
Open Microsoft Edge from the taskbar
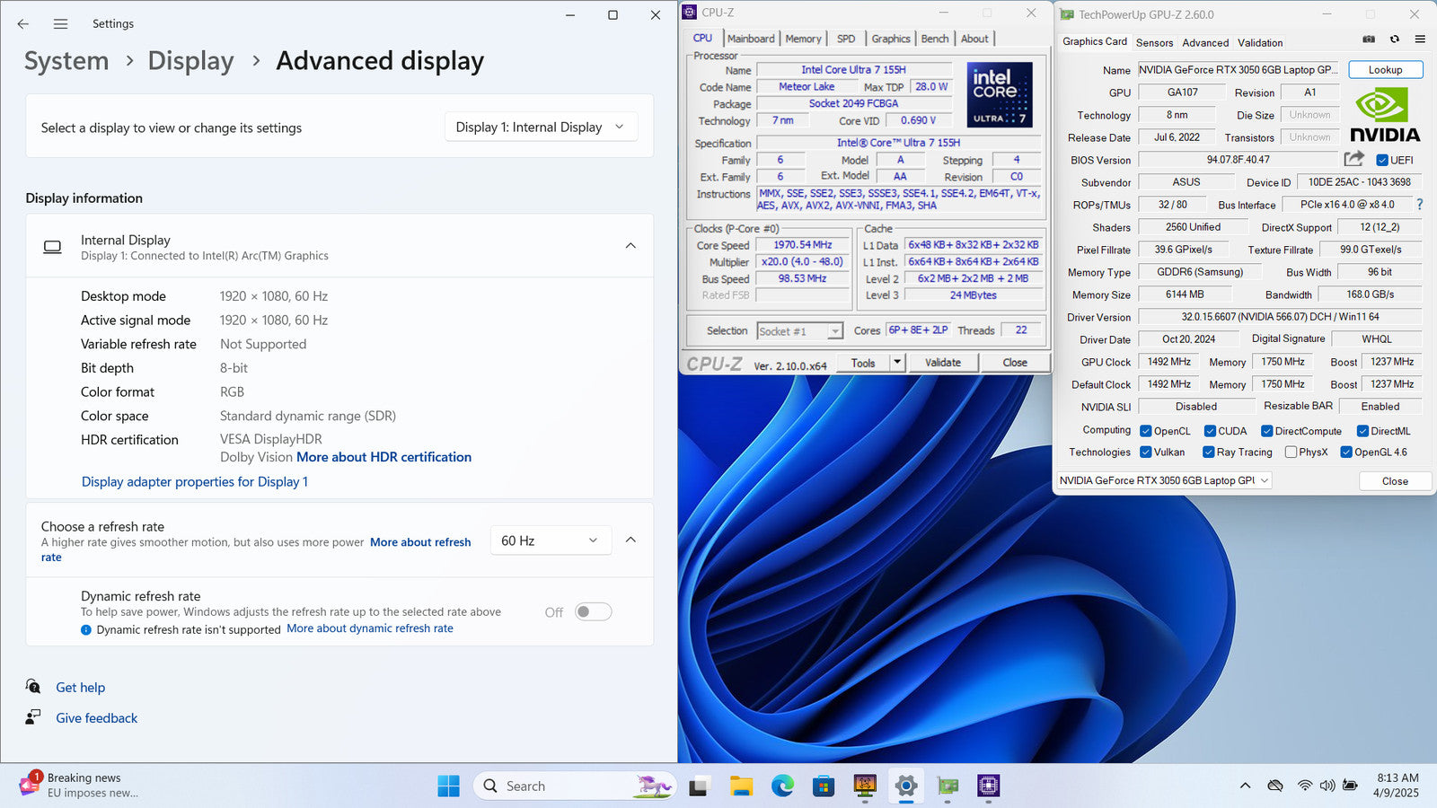(782, 786)
